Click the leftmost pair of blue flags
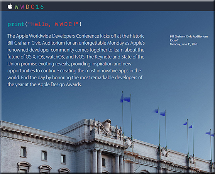The width and height of the screenshot is (215, 174). (x=125, y=99)
